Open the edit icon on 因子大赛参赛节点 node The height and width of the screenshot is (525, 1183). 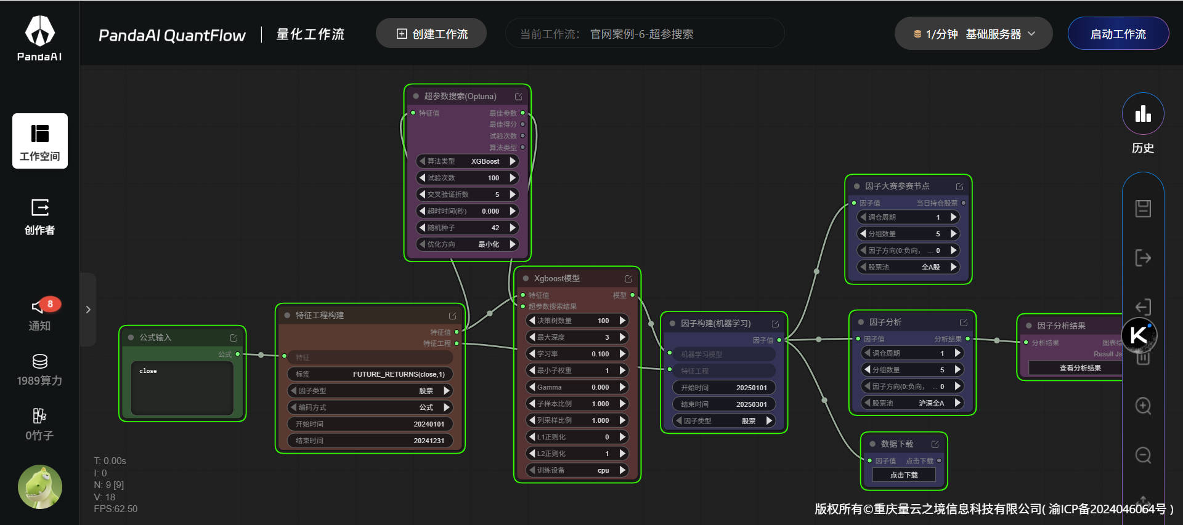(960, 186)
